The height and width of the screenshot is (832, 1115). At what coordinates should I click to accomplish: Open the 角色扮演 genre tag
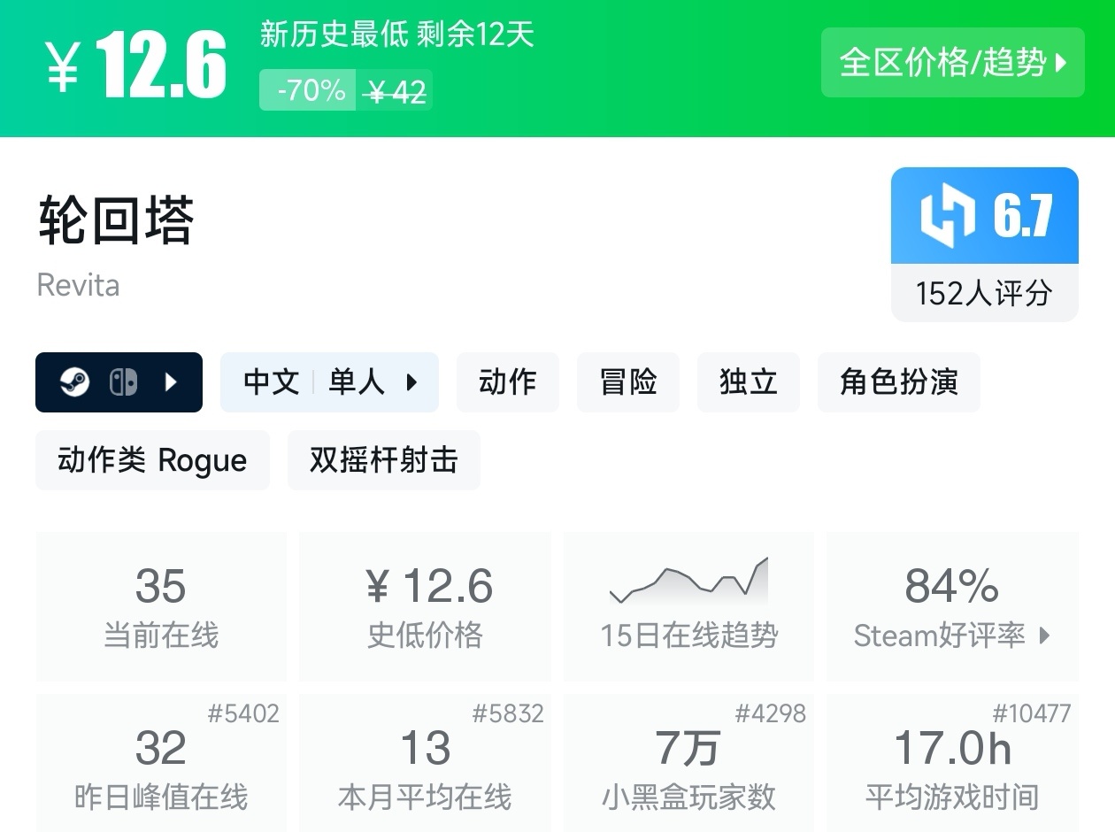click(x=899, y=382)
